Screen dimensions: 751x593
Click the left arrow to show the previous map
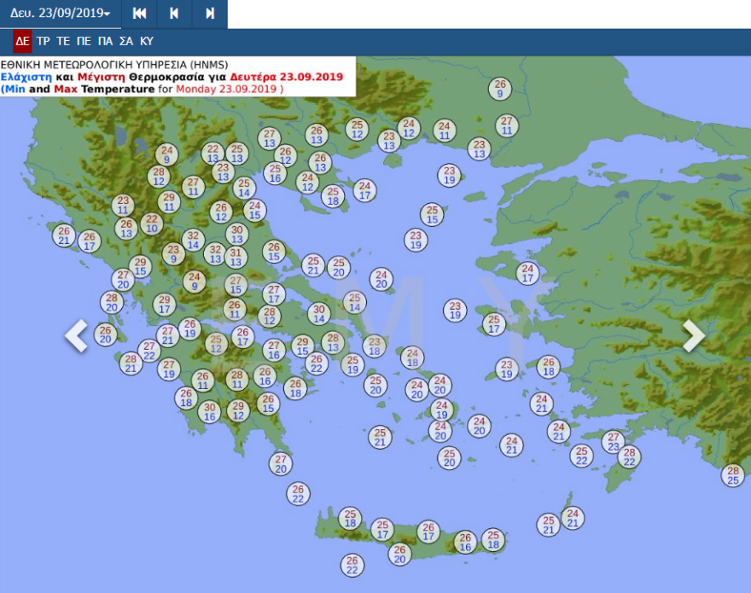77,335
